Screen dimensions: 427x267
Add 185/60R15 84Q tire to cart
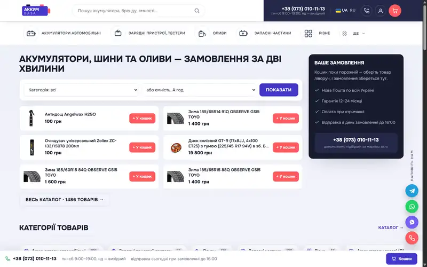[142, 176]
